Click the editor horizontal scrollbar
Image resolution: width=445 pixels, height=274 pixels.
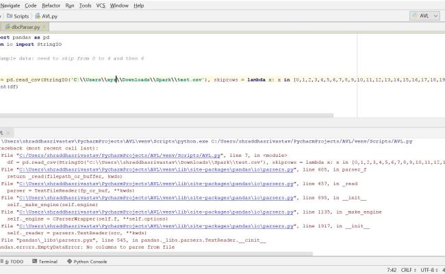coord(166,116)
